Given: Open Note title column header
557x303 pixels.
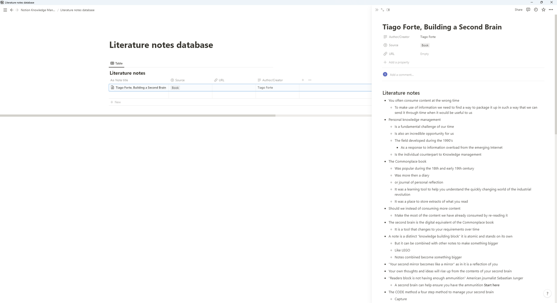Looking at the screenshot, I should tap(119, 80).
